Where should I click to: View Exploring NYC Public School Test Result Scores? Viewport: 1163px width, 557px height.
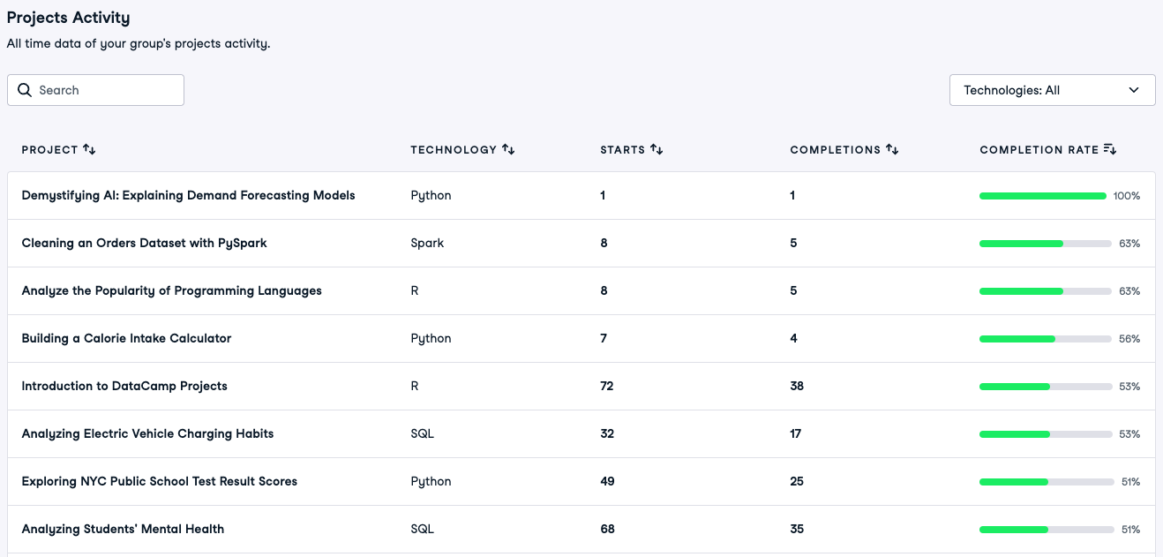pos(159,482)
